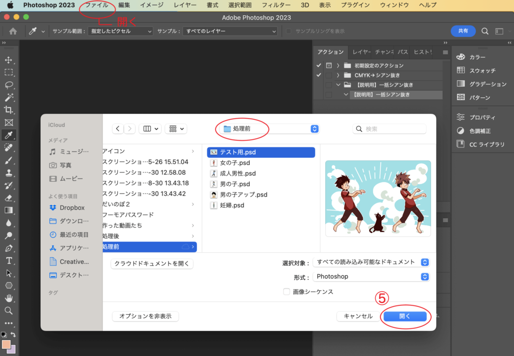This screenshot has width=514, height=356.
Task: Enable the 画像シーケンス checkbox
Action: (287, 291)
